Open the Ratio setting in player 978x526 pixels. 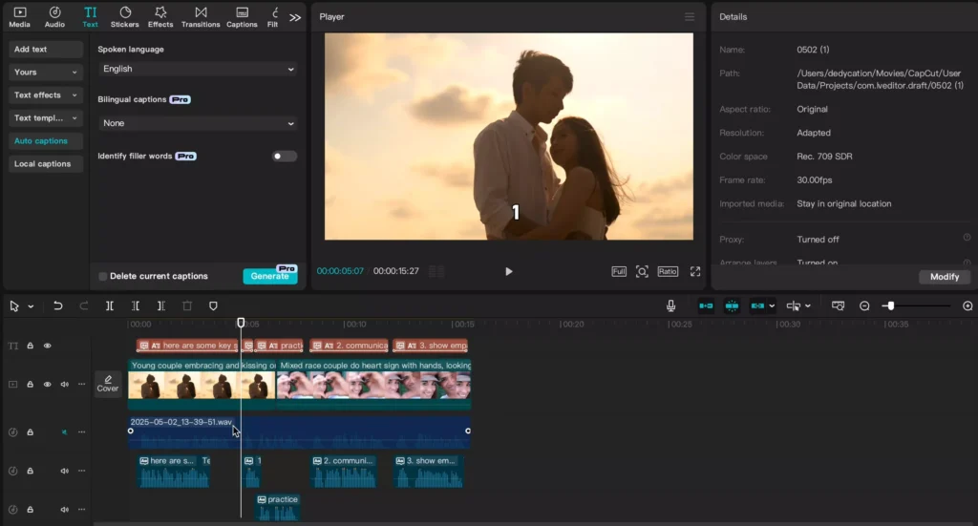[668, 271]
